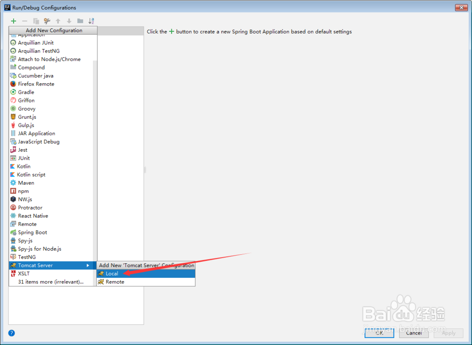Viewport: 472px width, 345px height.
Task: Expand 31 items more (irrelevant)
Action: coord(51,282)
